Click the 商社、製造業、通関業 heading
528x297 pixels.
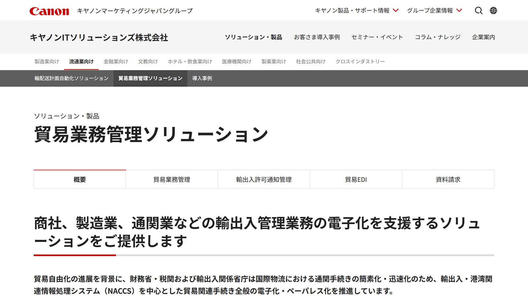coord(257,232)
